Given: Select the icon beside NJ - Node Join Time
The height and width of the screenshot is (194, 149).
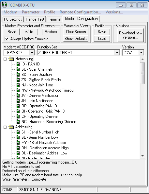Looking at the screenshot, I should (x=18, y=85).
